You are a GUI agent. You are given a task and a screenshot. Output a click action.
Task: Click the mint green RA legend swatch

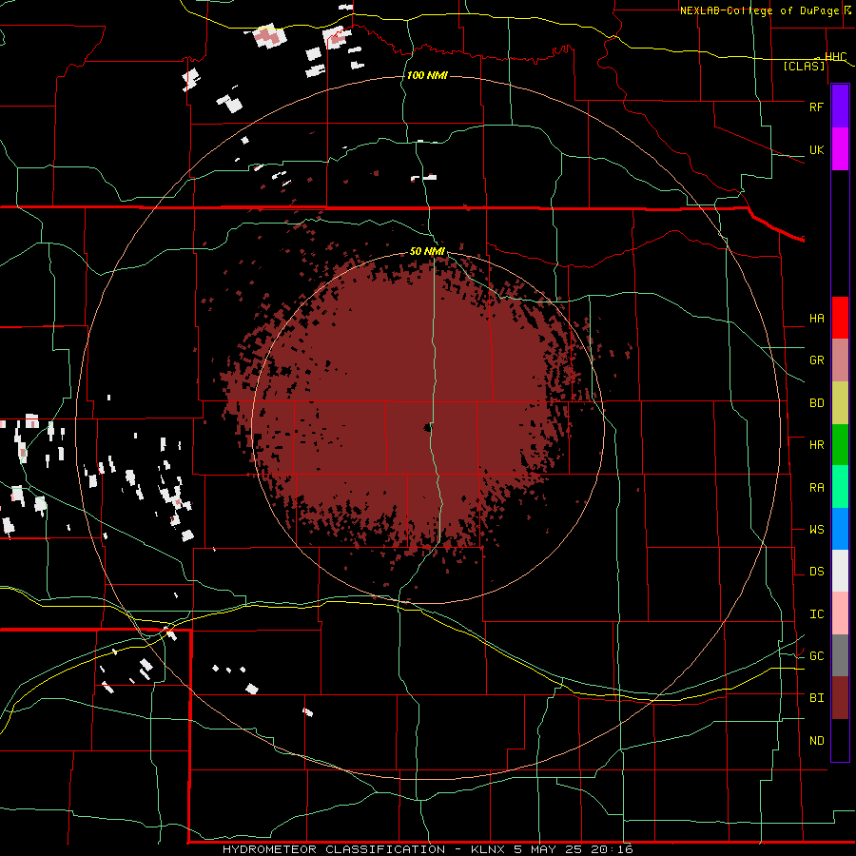click(840, 487)
